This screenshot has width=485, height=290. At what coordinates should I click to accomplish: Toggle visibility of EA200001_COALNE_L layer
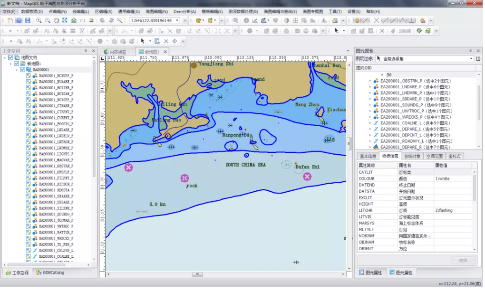coord(29,257)
